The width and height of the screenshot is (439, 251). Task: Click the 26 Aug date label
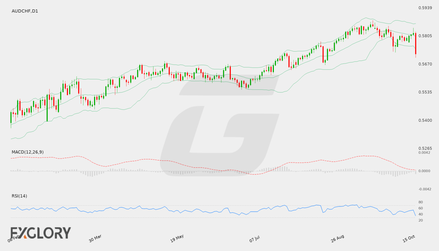pos(337,238)
